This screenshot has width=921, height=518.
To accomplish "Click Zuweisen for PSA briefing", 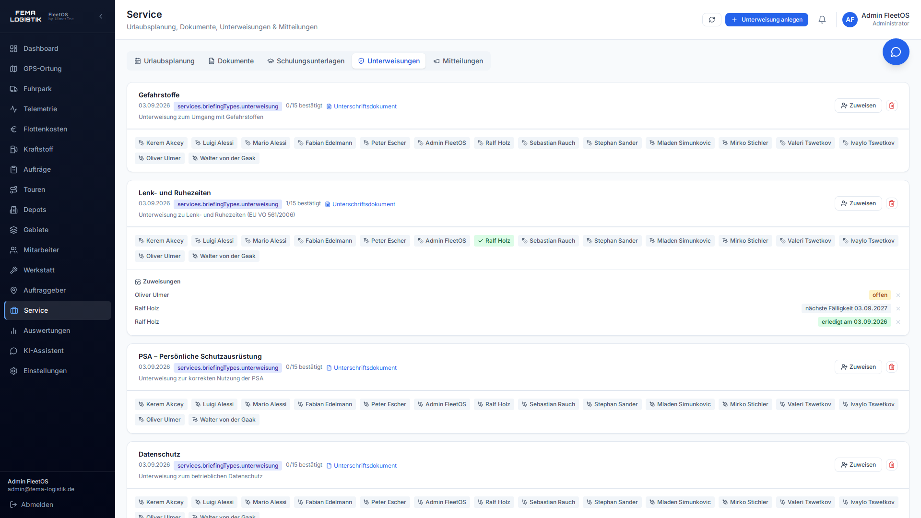I will click(x=858, y=367).
